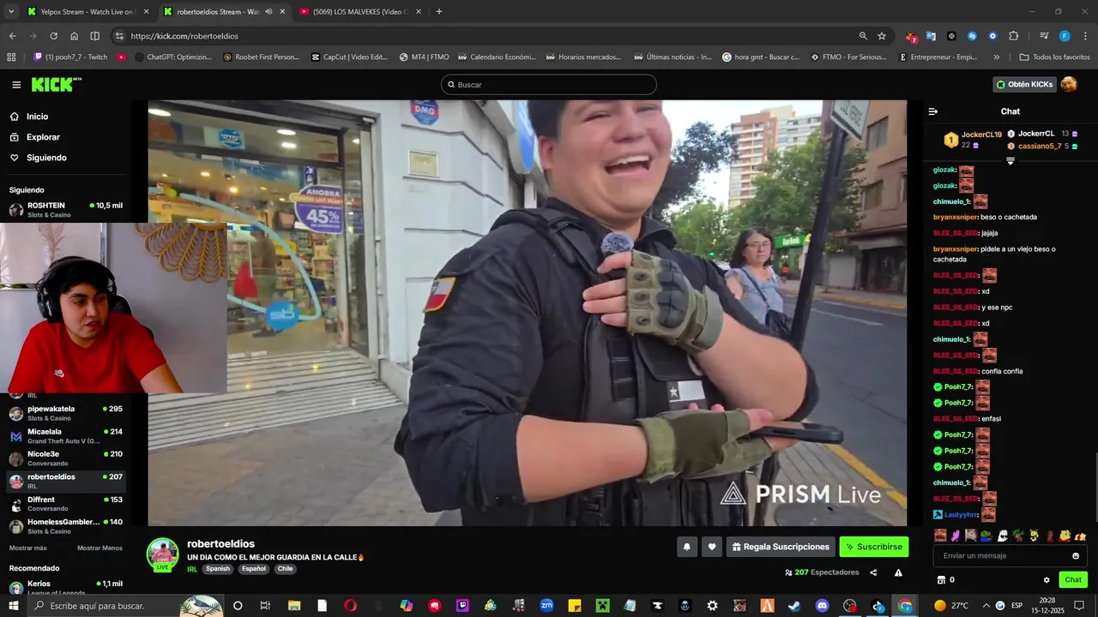Open Chrome media control icon

click(x=1044, y=36)
